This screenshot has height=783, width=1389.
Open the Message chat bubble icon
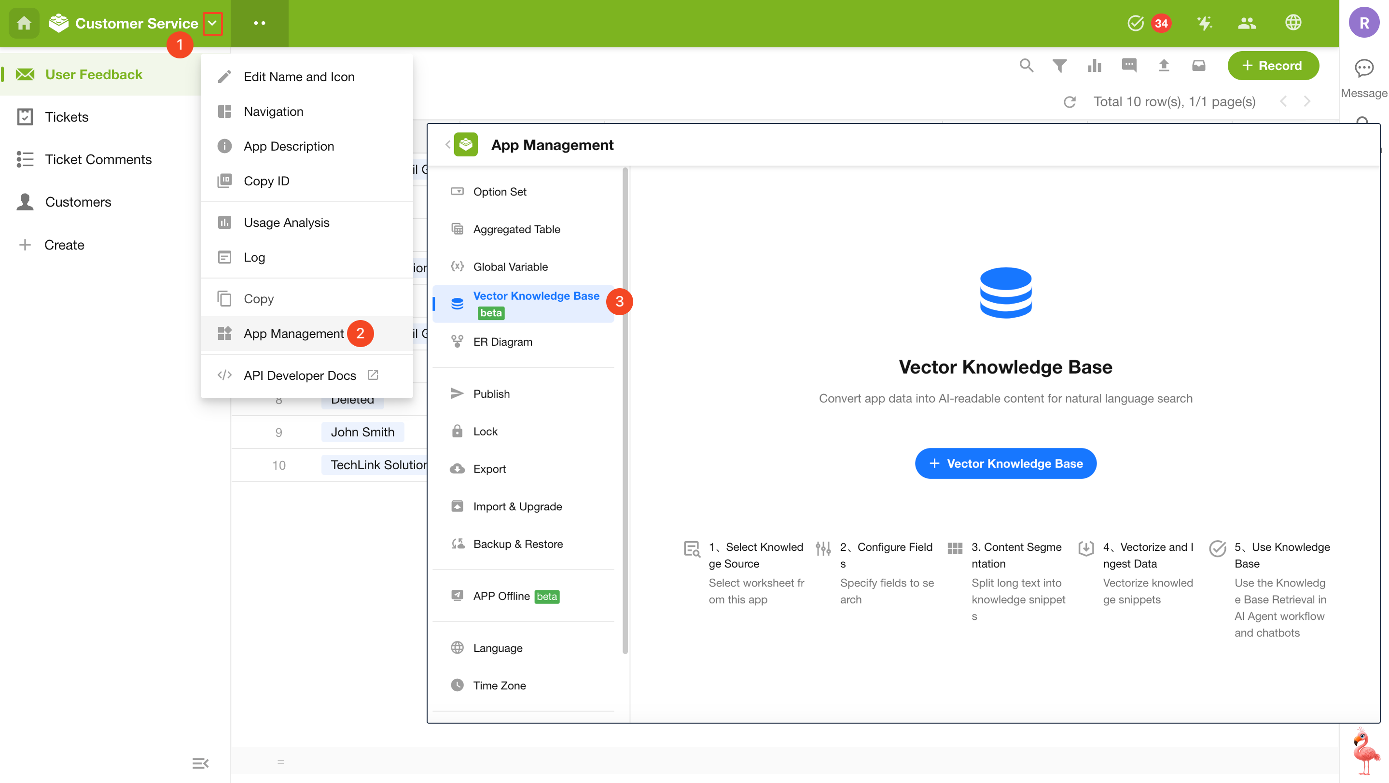pyautogui.click(x=1363, y=68)
